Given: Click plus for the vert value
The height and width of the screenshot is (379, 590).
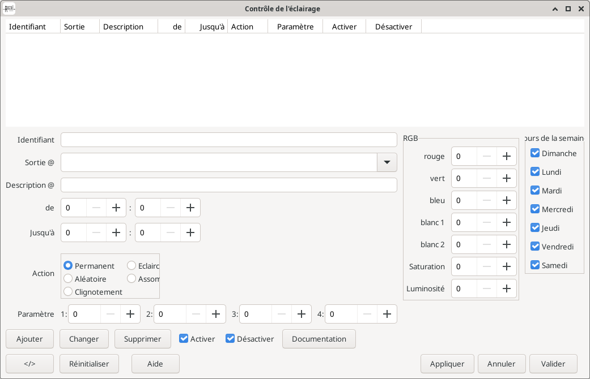Looking at the screenshot, I should [x=507, y=178].
